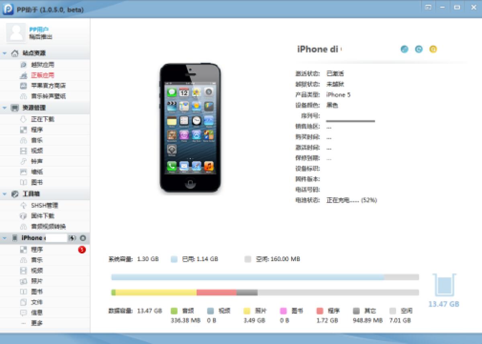Click the yellow circular action icon near iPhone title
Image resolution: width=482 pixels, height=344 pixels.
click(433, 49)
